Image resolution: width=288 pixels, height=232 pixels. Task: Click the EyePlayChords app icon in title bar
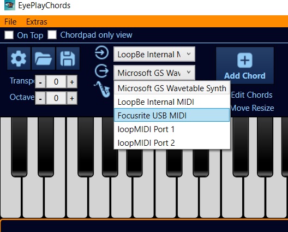click(10, 5)
